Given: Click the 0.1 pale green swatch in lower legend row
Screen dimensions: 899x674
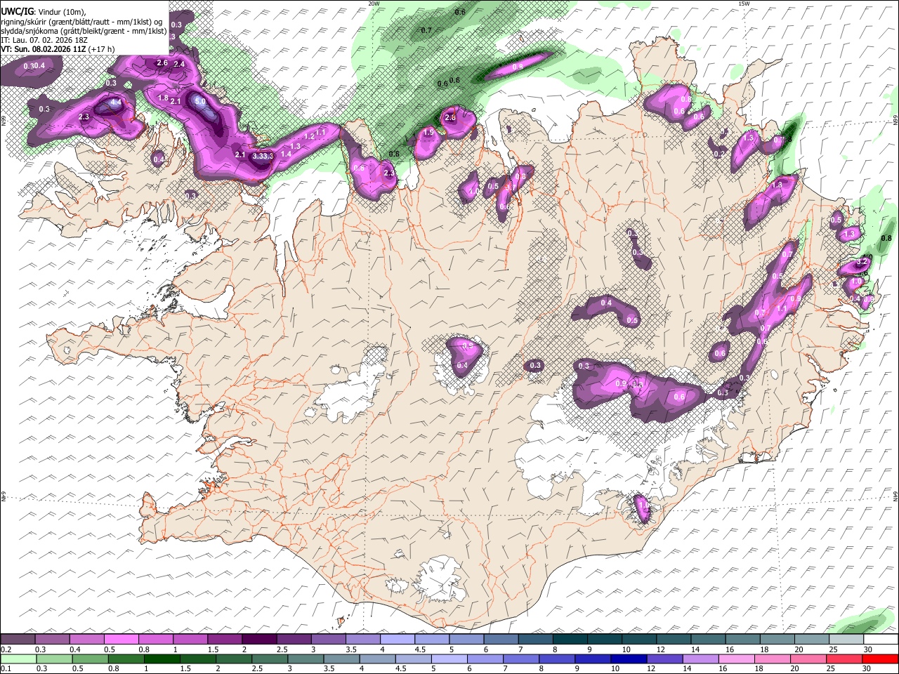Looking at the screenshot, I should (19, 659).
